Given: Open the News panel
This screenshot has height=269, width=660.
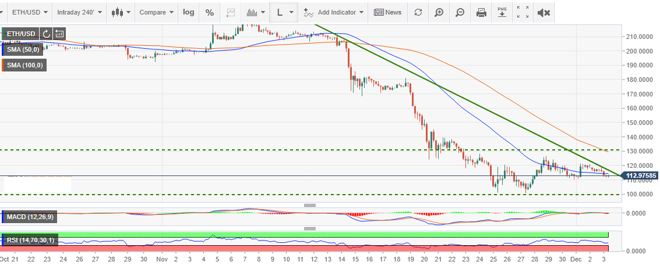Looking at the screenshot, I should [388, 12].
